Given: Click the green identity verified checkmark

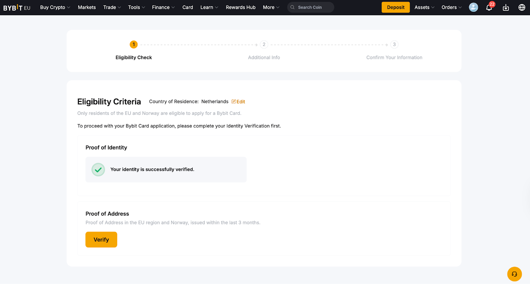Looking at the screenshot, I should [x=98, y=169].
